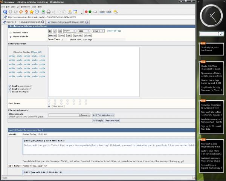226x181 pixels.
Task: Click the 'Microsoft makes major security move' headline
Action: coord(211,145)
